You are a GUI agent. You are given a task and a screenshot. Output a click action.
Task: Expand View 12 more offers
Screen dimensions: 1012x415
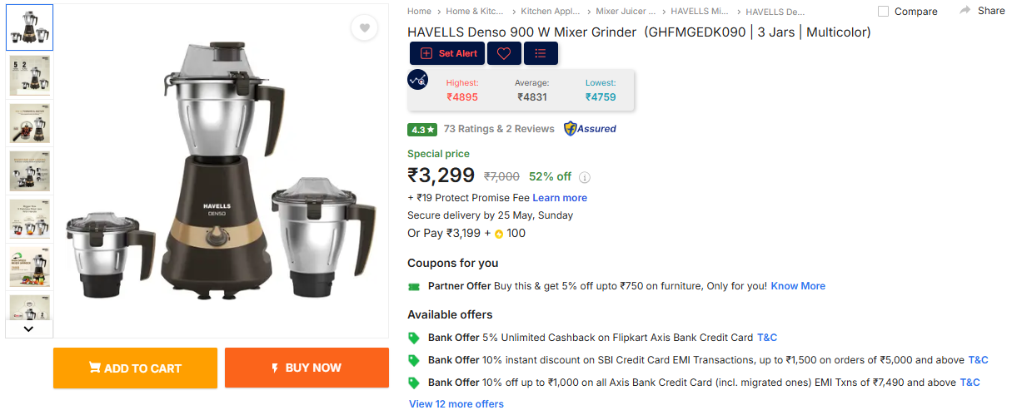pos(456,404)
